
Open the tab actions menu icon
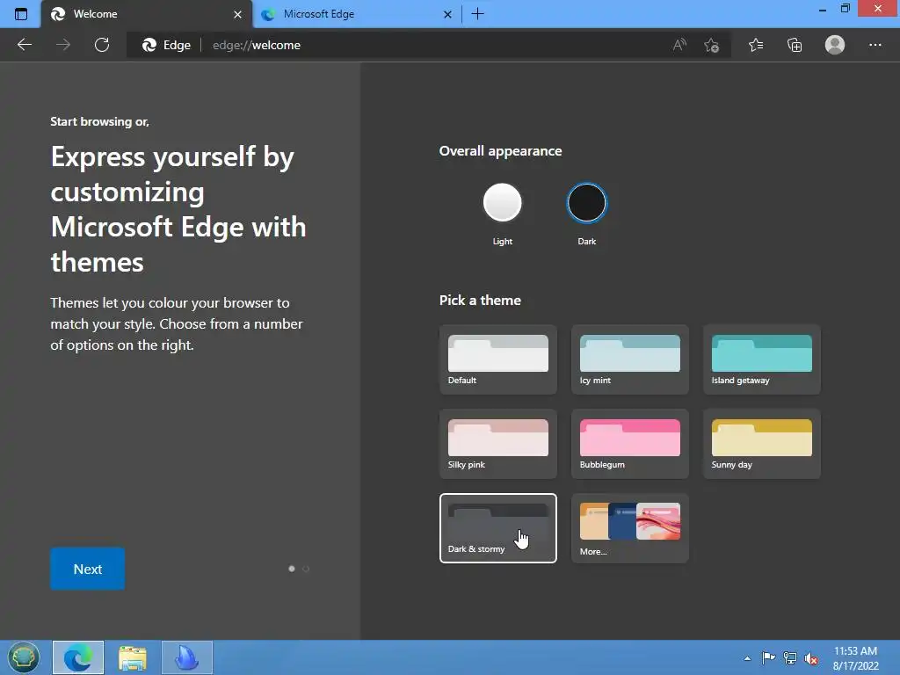pos(21,14)
